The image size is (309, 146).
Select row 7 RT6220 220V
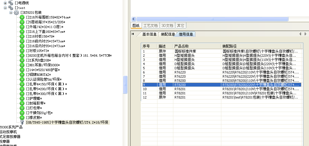click(x=222, y=76)
